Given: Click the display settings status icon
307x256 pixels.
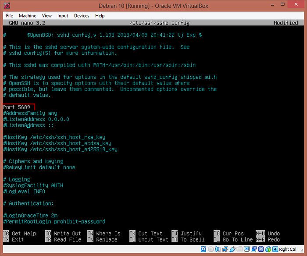Looking at the screenshot, I should pos(246,249).
